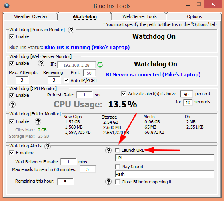This screenshot has width=224, height=201.
Task: Click the alert percent threshold field
Action: click(186, 94)
